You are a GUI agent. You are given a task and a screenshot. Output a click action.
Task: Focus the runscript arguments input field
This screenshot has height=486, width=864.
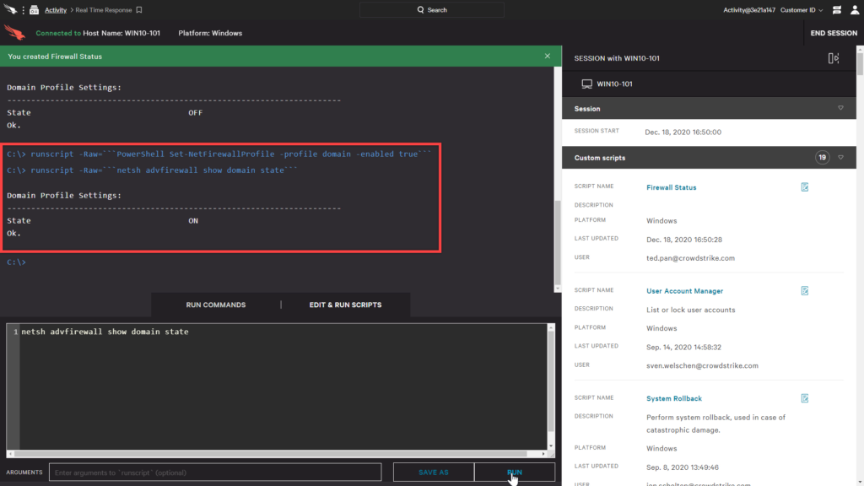click(x=215, y=472)
